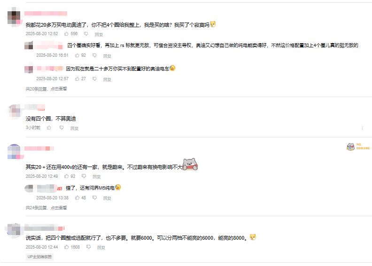The image size is (372, 266).
Task: Reply to the 问界M5纯电 reply
Action: (x=107, y=198)
